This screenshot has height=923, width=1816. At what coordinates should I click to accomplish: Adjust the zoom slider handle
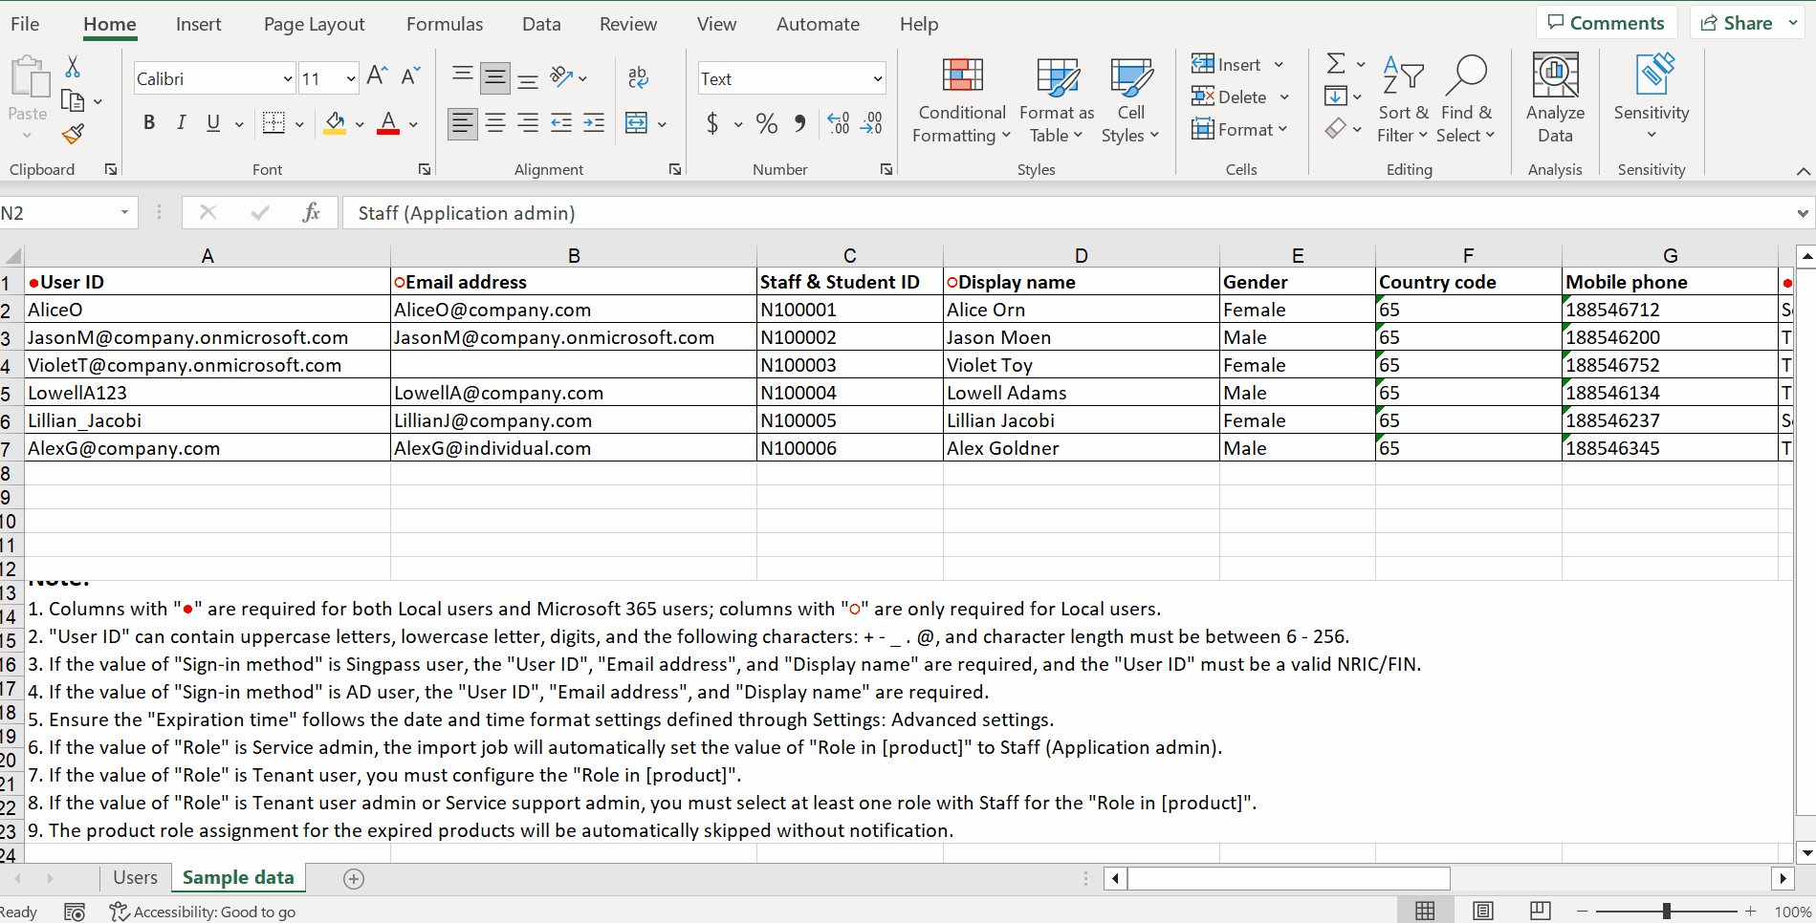tap(1666, 912)
